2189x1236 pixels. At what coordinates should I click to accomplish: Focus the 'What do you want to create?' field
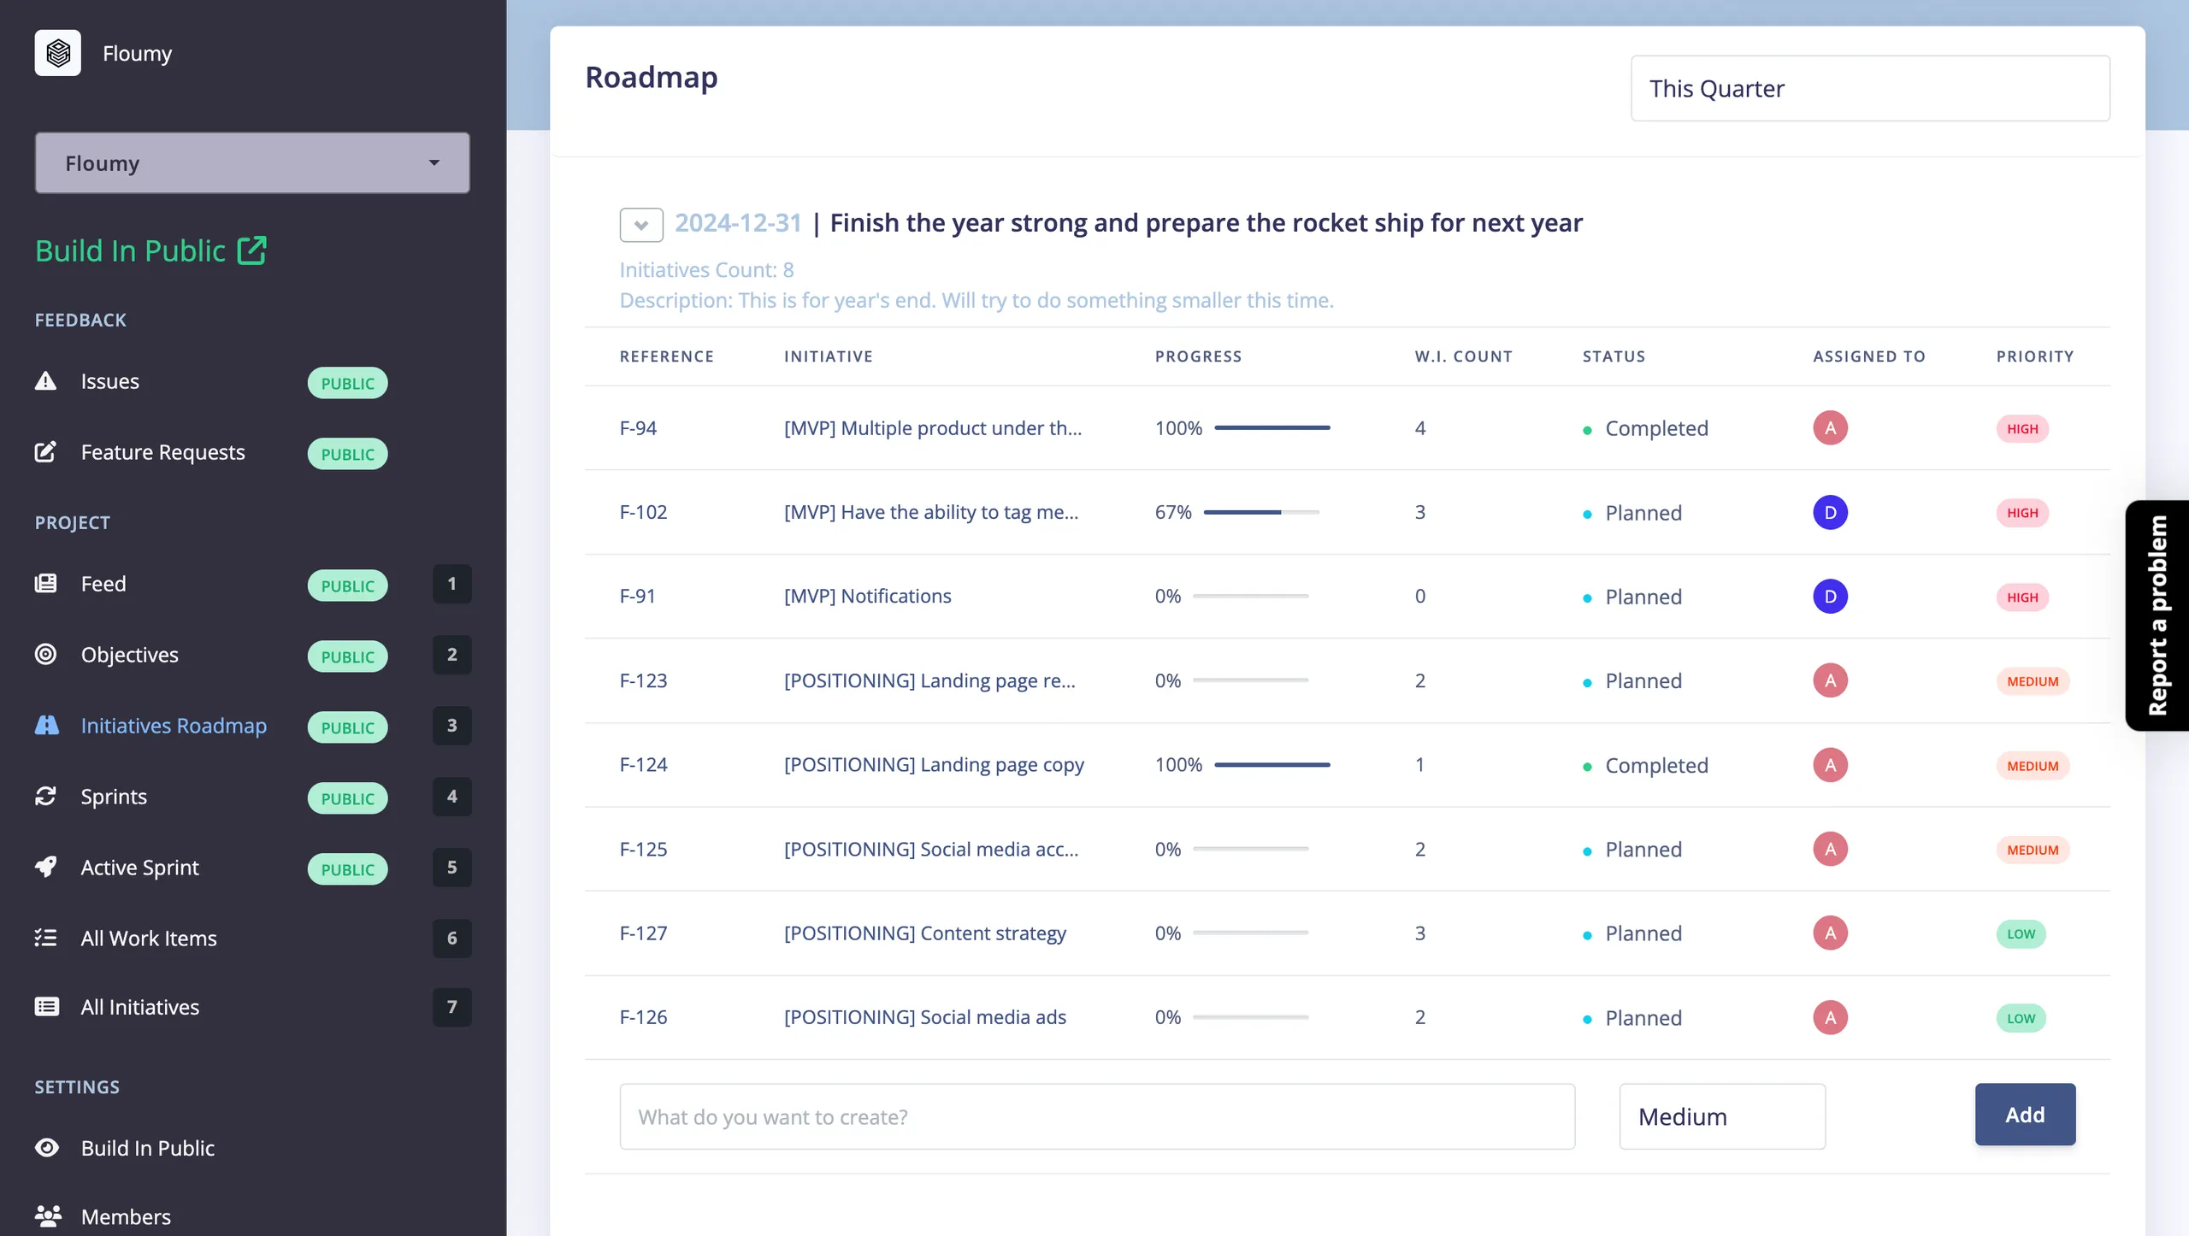(1096, 1117)
